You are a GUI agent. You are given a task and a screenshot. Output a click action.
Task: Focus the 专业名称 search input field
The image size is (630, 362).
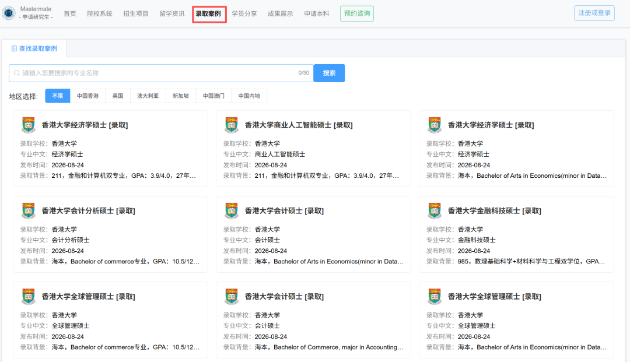[161, 73]
